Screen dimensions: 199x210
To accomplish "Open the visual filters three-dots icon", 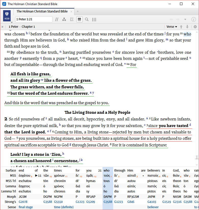I will [64, 19].
